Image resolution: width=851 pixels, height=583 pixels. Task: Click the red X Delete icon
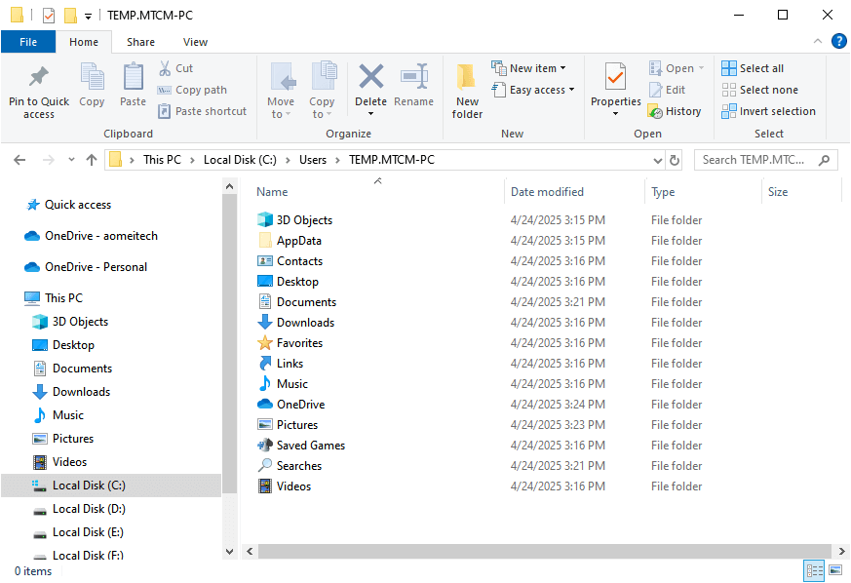pyautogui.click(x=371, y=77)
